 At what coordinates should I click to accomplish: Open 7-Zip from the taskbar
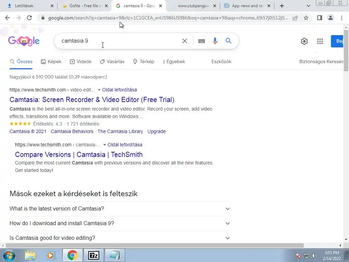[x=93, y=255]
